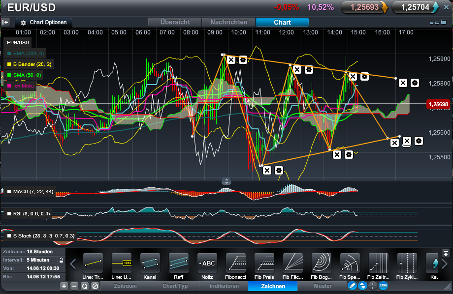Toggle the RSI (8, 0.6, 0.4) checkbox

coord(9,214)
